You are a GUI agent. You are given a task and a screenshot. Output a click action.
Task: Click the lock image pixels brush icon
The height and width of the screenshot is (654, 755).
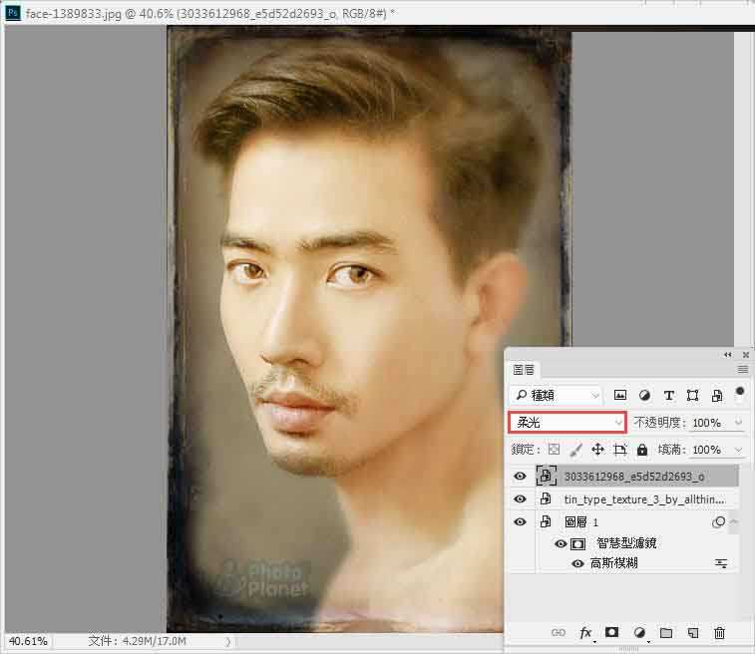[x=575, y=450]
